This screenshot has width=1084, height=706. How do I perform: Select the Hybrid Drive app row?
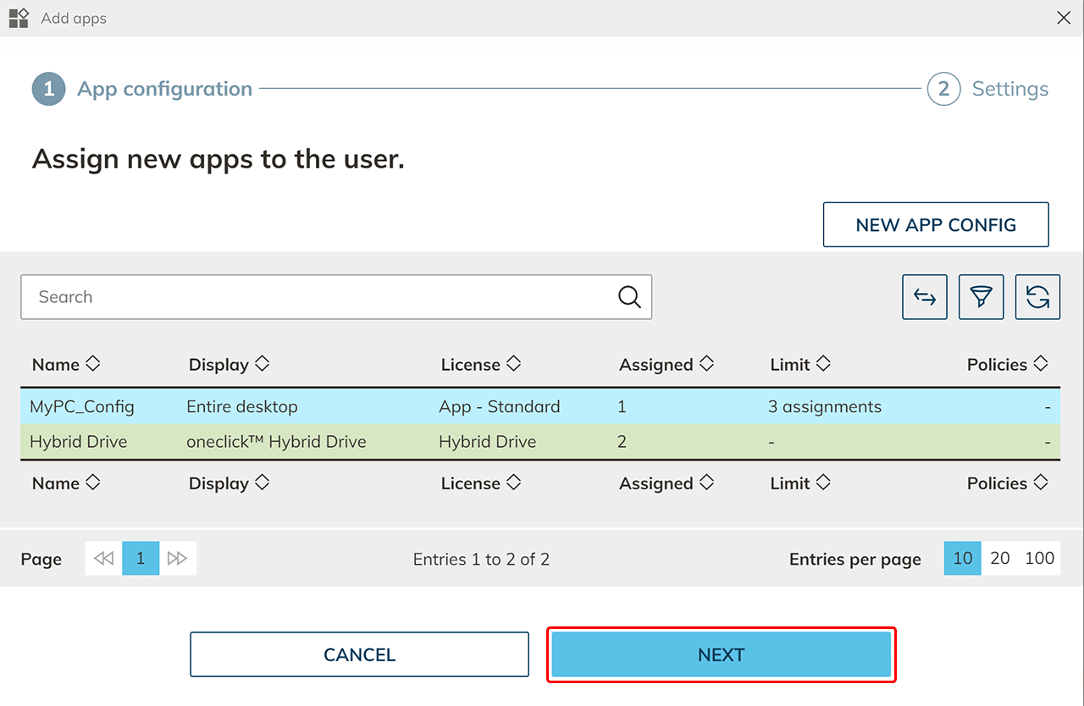(x=79, y=442)
